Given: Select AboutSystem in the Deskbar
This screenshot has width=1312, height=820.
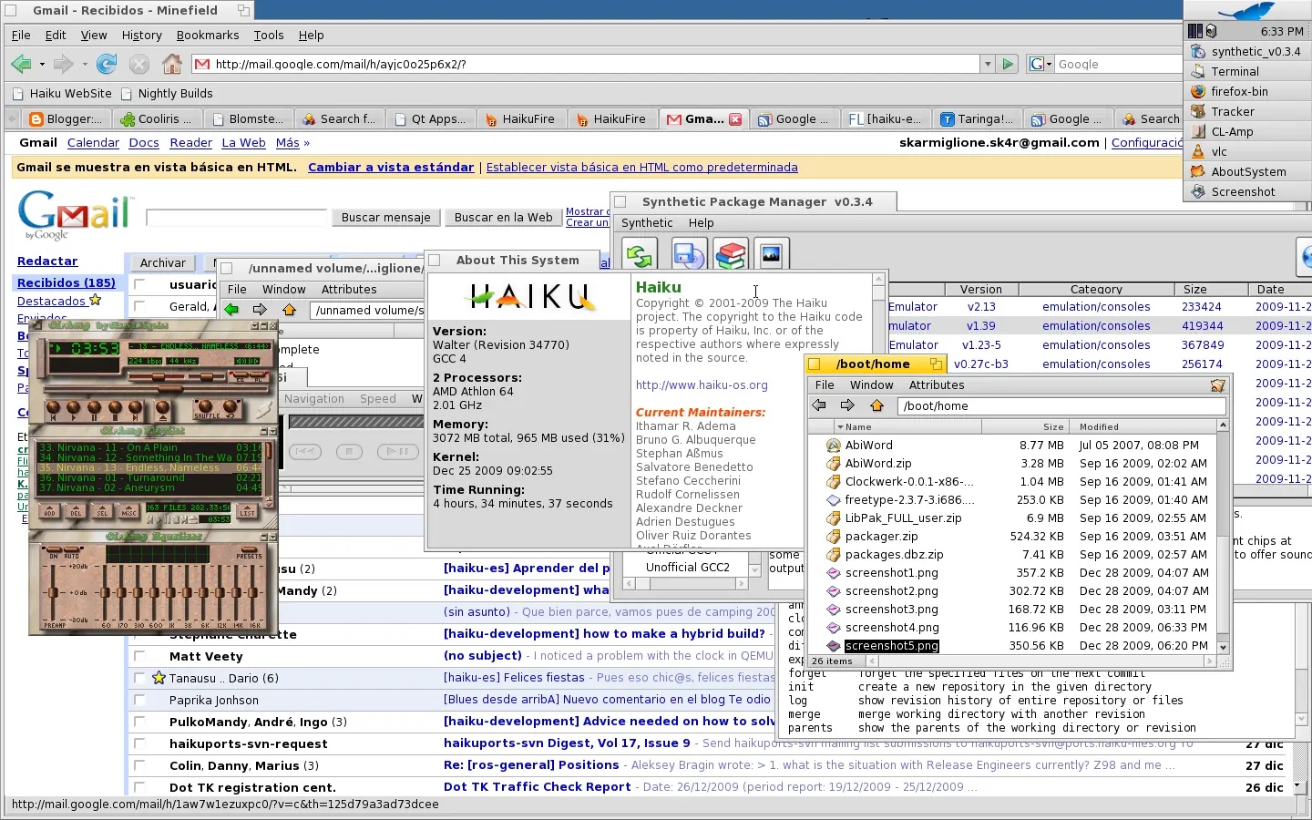Looking at the screenshot, I should [1248, 171].
